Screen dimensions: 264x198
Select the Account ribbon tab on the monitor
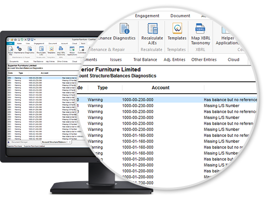coord(65,44)
